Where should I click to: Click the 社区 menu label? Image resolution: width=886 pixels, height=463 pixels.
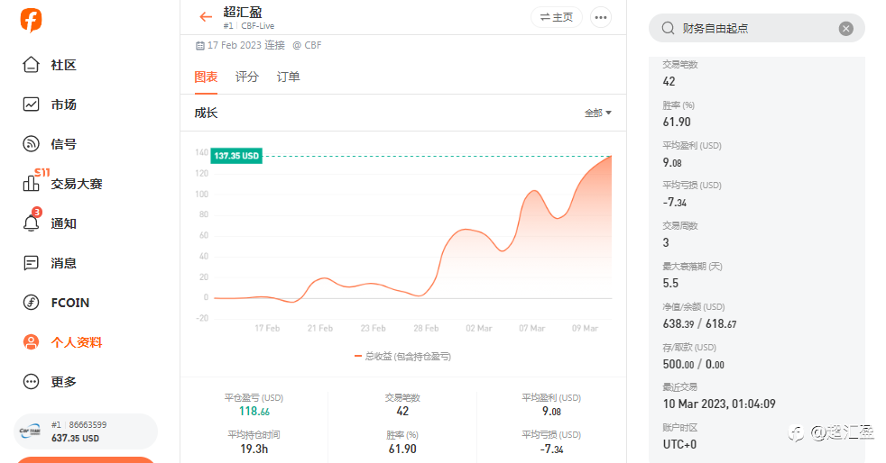(63, 66)
